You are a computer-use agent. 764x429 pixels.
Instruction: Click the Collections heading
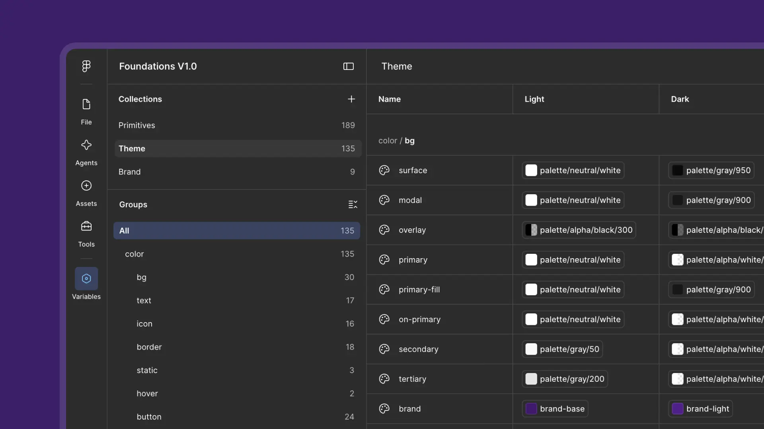(140, 99)
